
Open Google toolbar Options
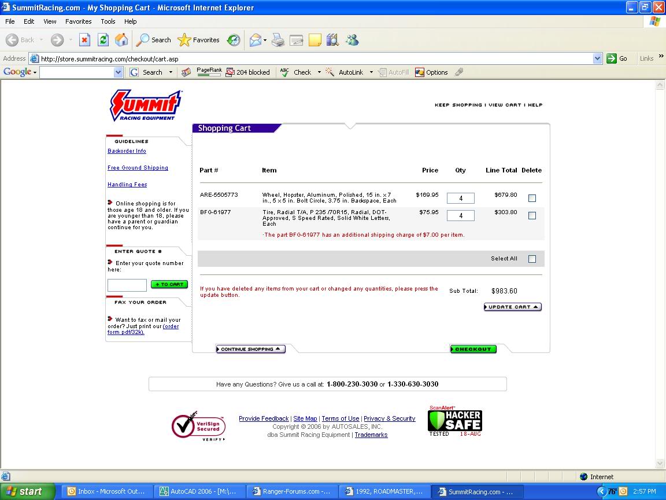[x=431, y=72]
